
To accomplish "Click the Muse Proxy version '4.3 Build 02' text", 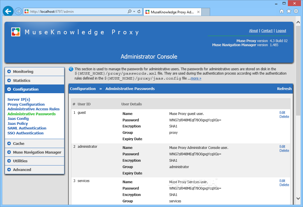I will point(279,41).
